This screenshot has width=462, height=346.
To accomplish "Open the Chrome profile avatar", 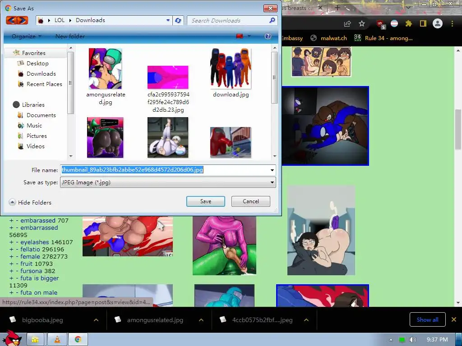I will 438,23.
